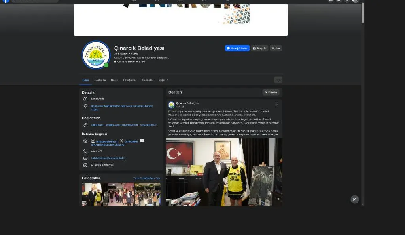Screen dimensions: 405x235
Task: Click the clock icon next to Şimdi Açık
Action: point(85,99)
